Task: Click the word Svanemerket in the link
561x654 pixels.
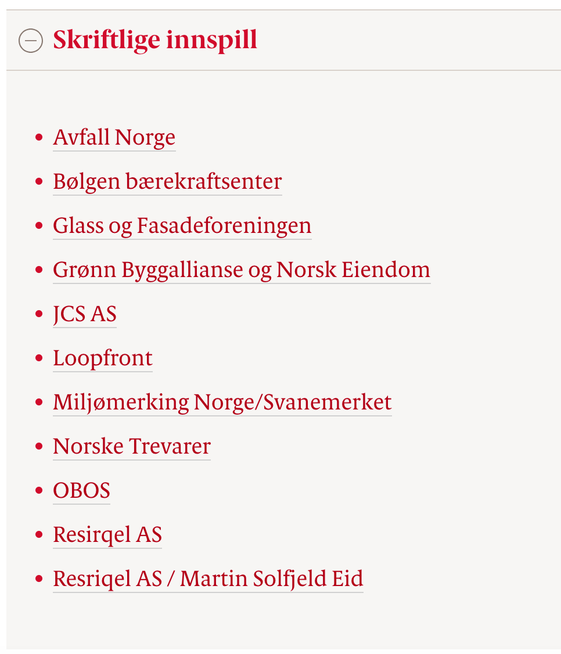Action: point(328,403)
